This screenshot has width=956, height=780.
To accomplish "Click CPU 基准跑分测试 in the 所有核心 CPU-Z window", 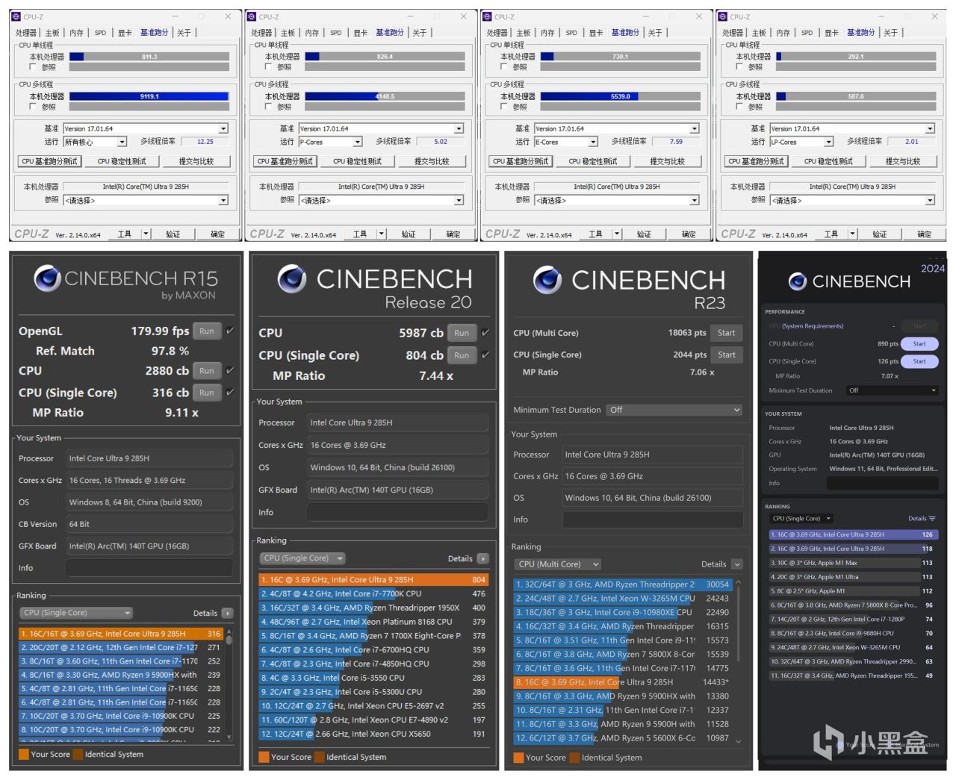I will point(49,161).
